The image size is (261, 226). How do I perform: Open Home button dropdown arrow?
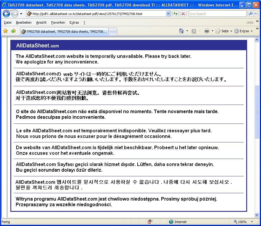[187, 31]
